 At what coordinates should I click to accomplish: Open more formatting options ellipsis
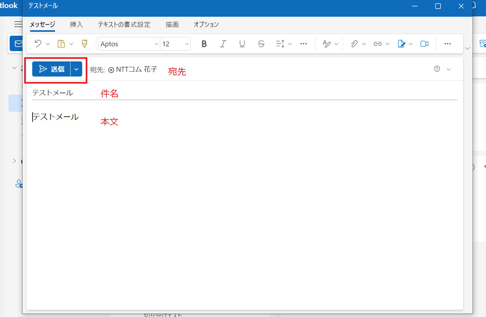[304, 44]
